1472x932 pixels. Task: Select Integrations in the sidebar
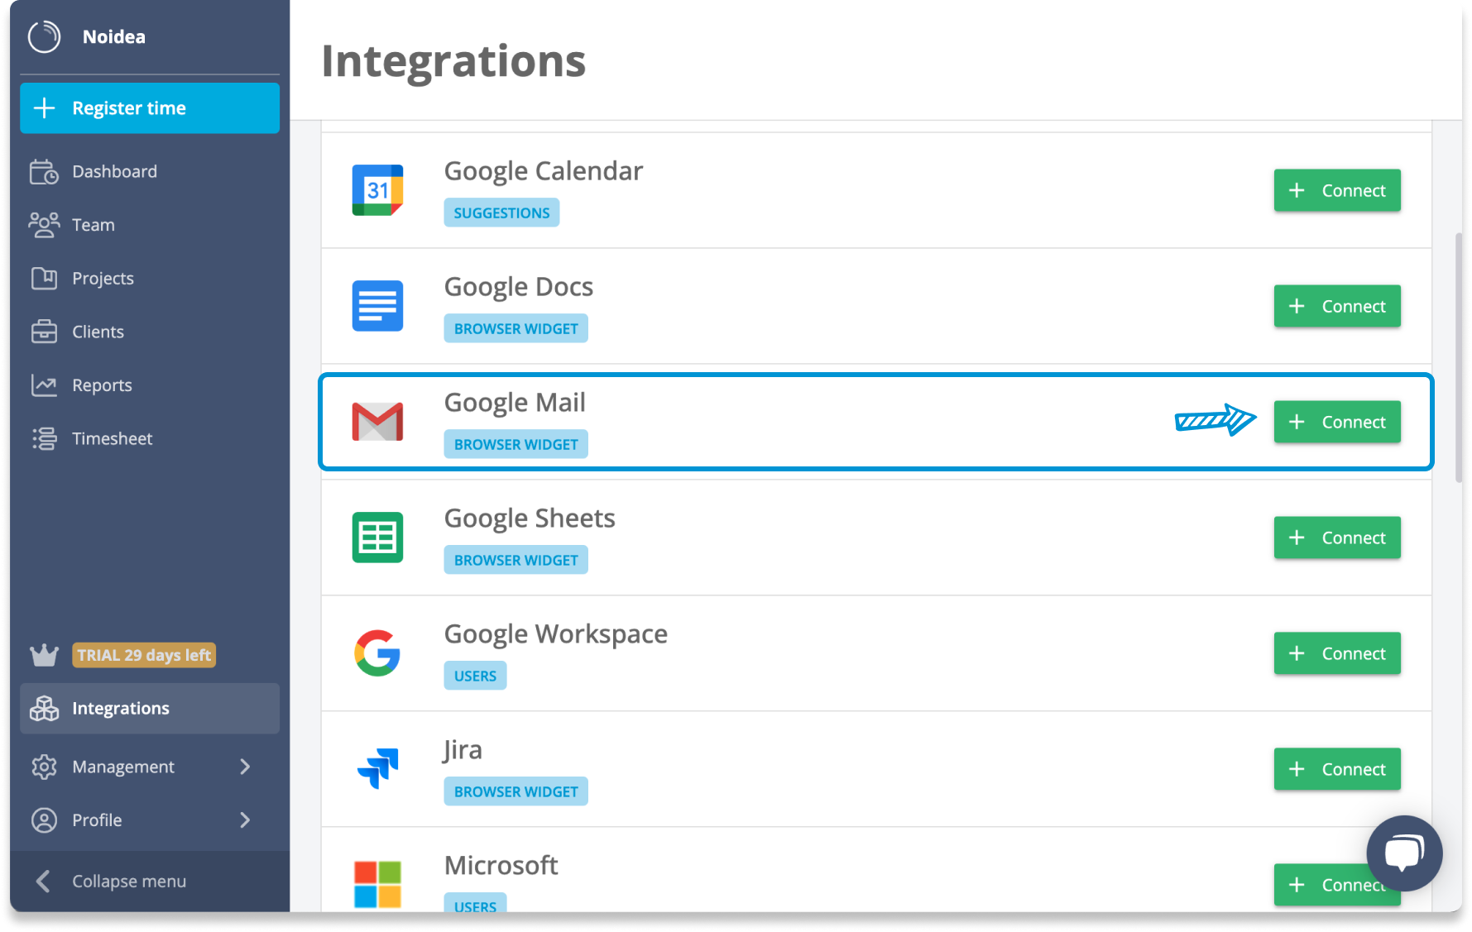coord(150,709)
